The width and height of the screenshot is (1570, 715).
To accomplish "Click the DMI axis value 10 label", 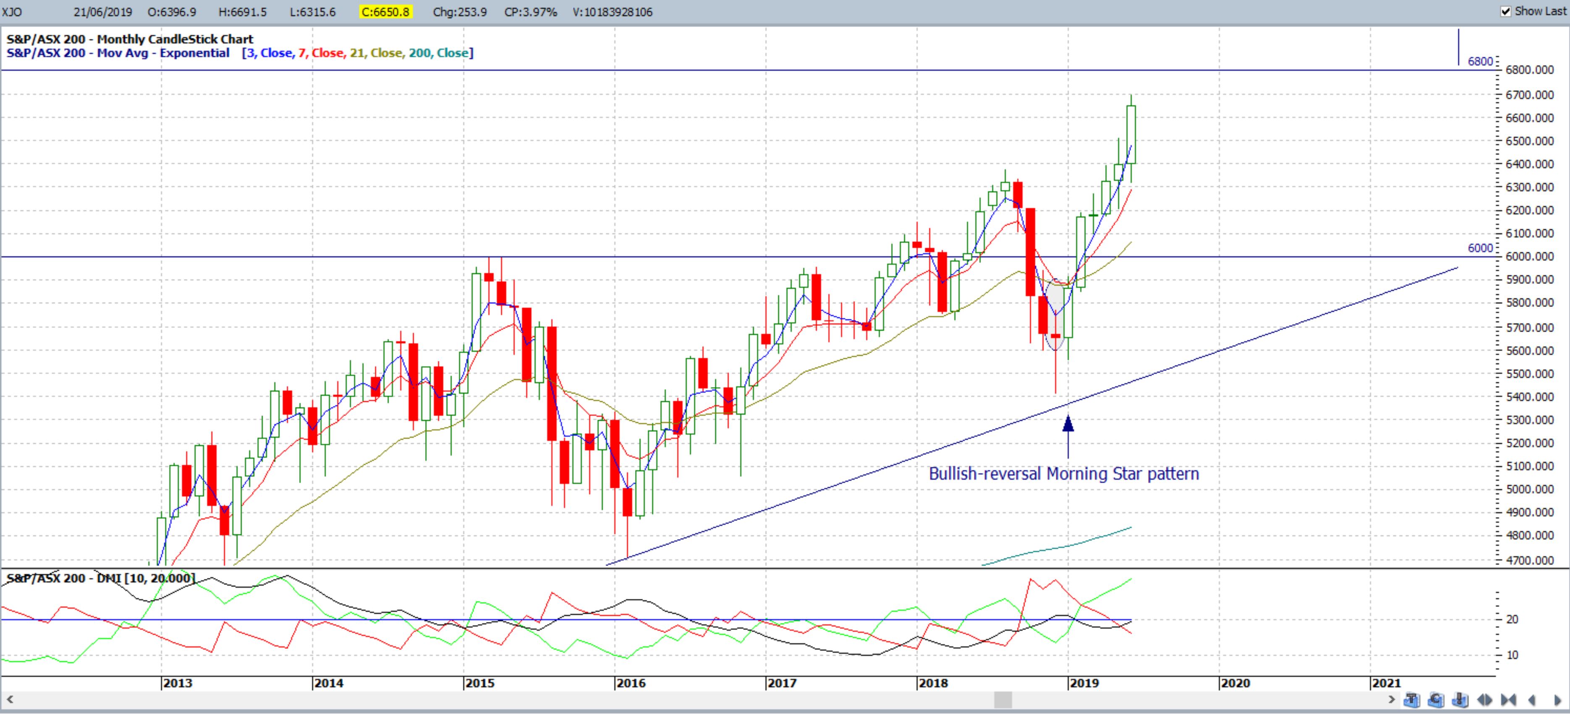I will pos(1512,655).
